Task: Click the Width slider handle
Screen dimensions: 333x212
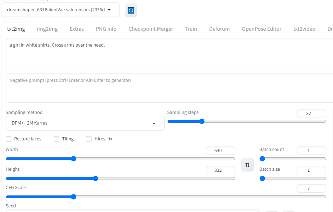Action: click(74, 159)
